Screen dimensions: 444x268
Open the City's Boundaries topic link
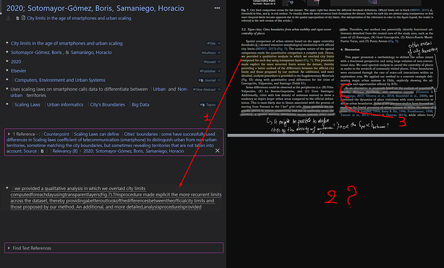click(x=107, y=104)
